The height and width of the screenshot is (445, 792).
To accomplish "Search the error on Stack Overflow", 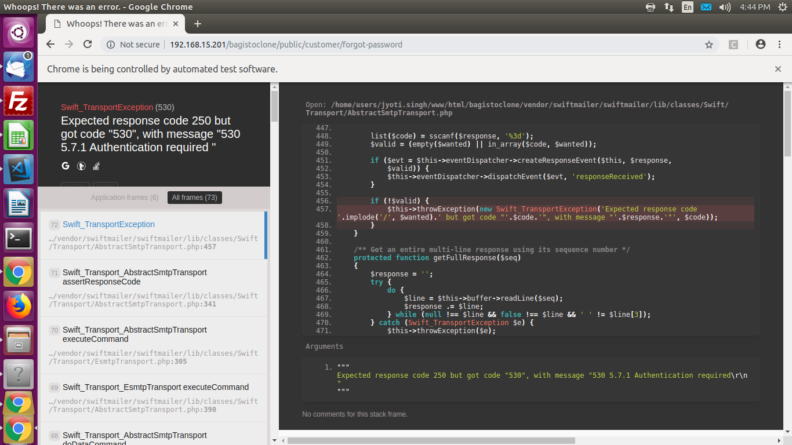I will point(96,166).
